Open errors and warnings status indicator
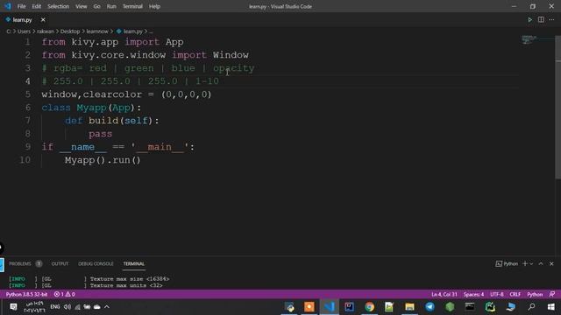 (x=64, y=295)
